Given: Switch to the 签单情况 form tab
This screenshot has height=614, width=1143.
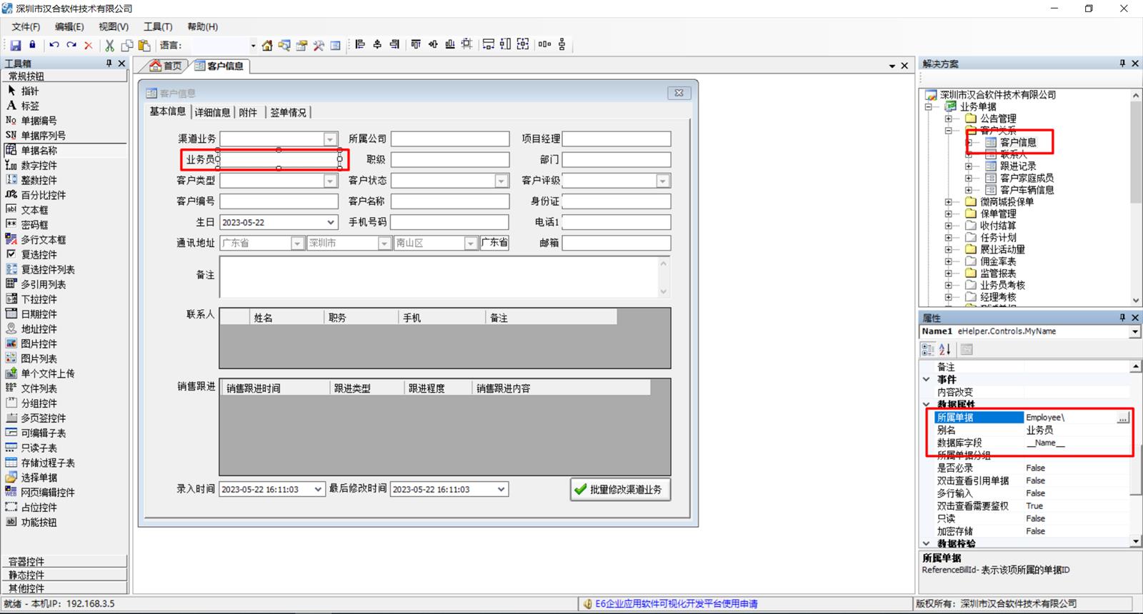Looking at the screenshot, I should point(288,112).
